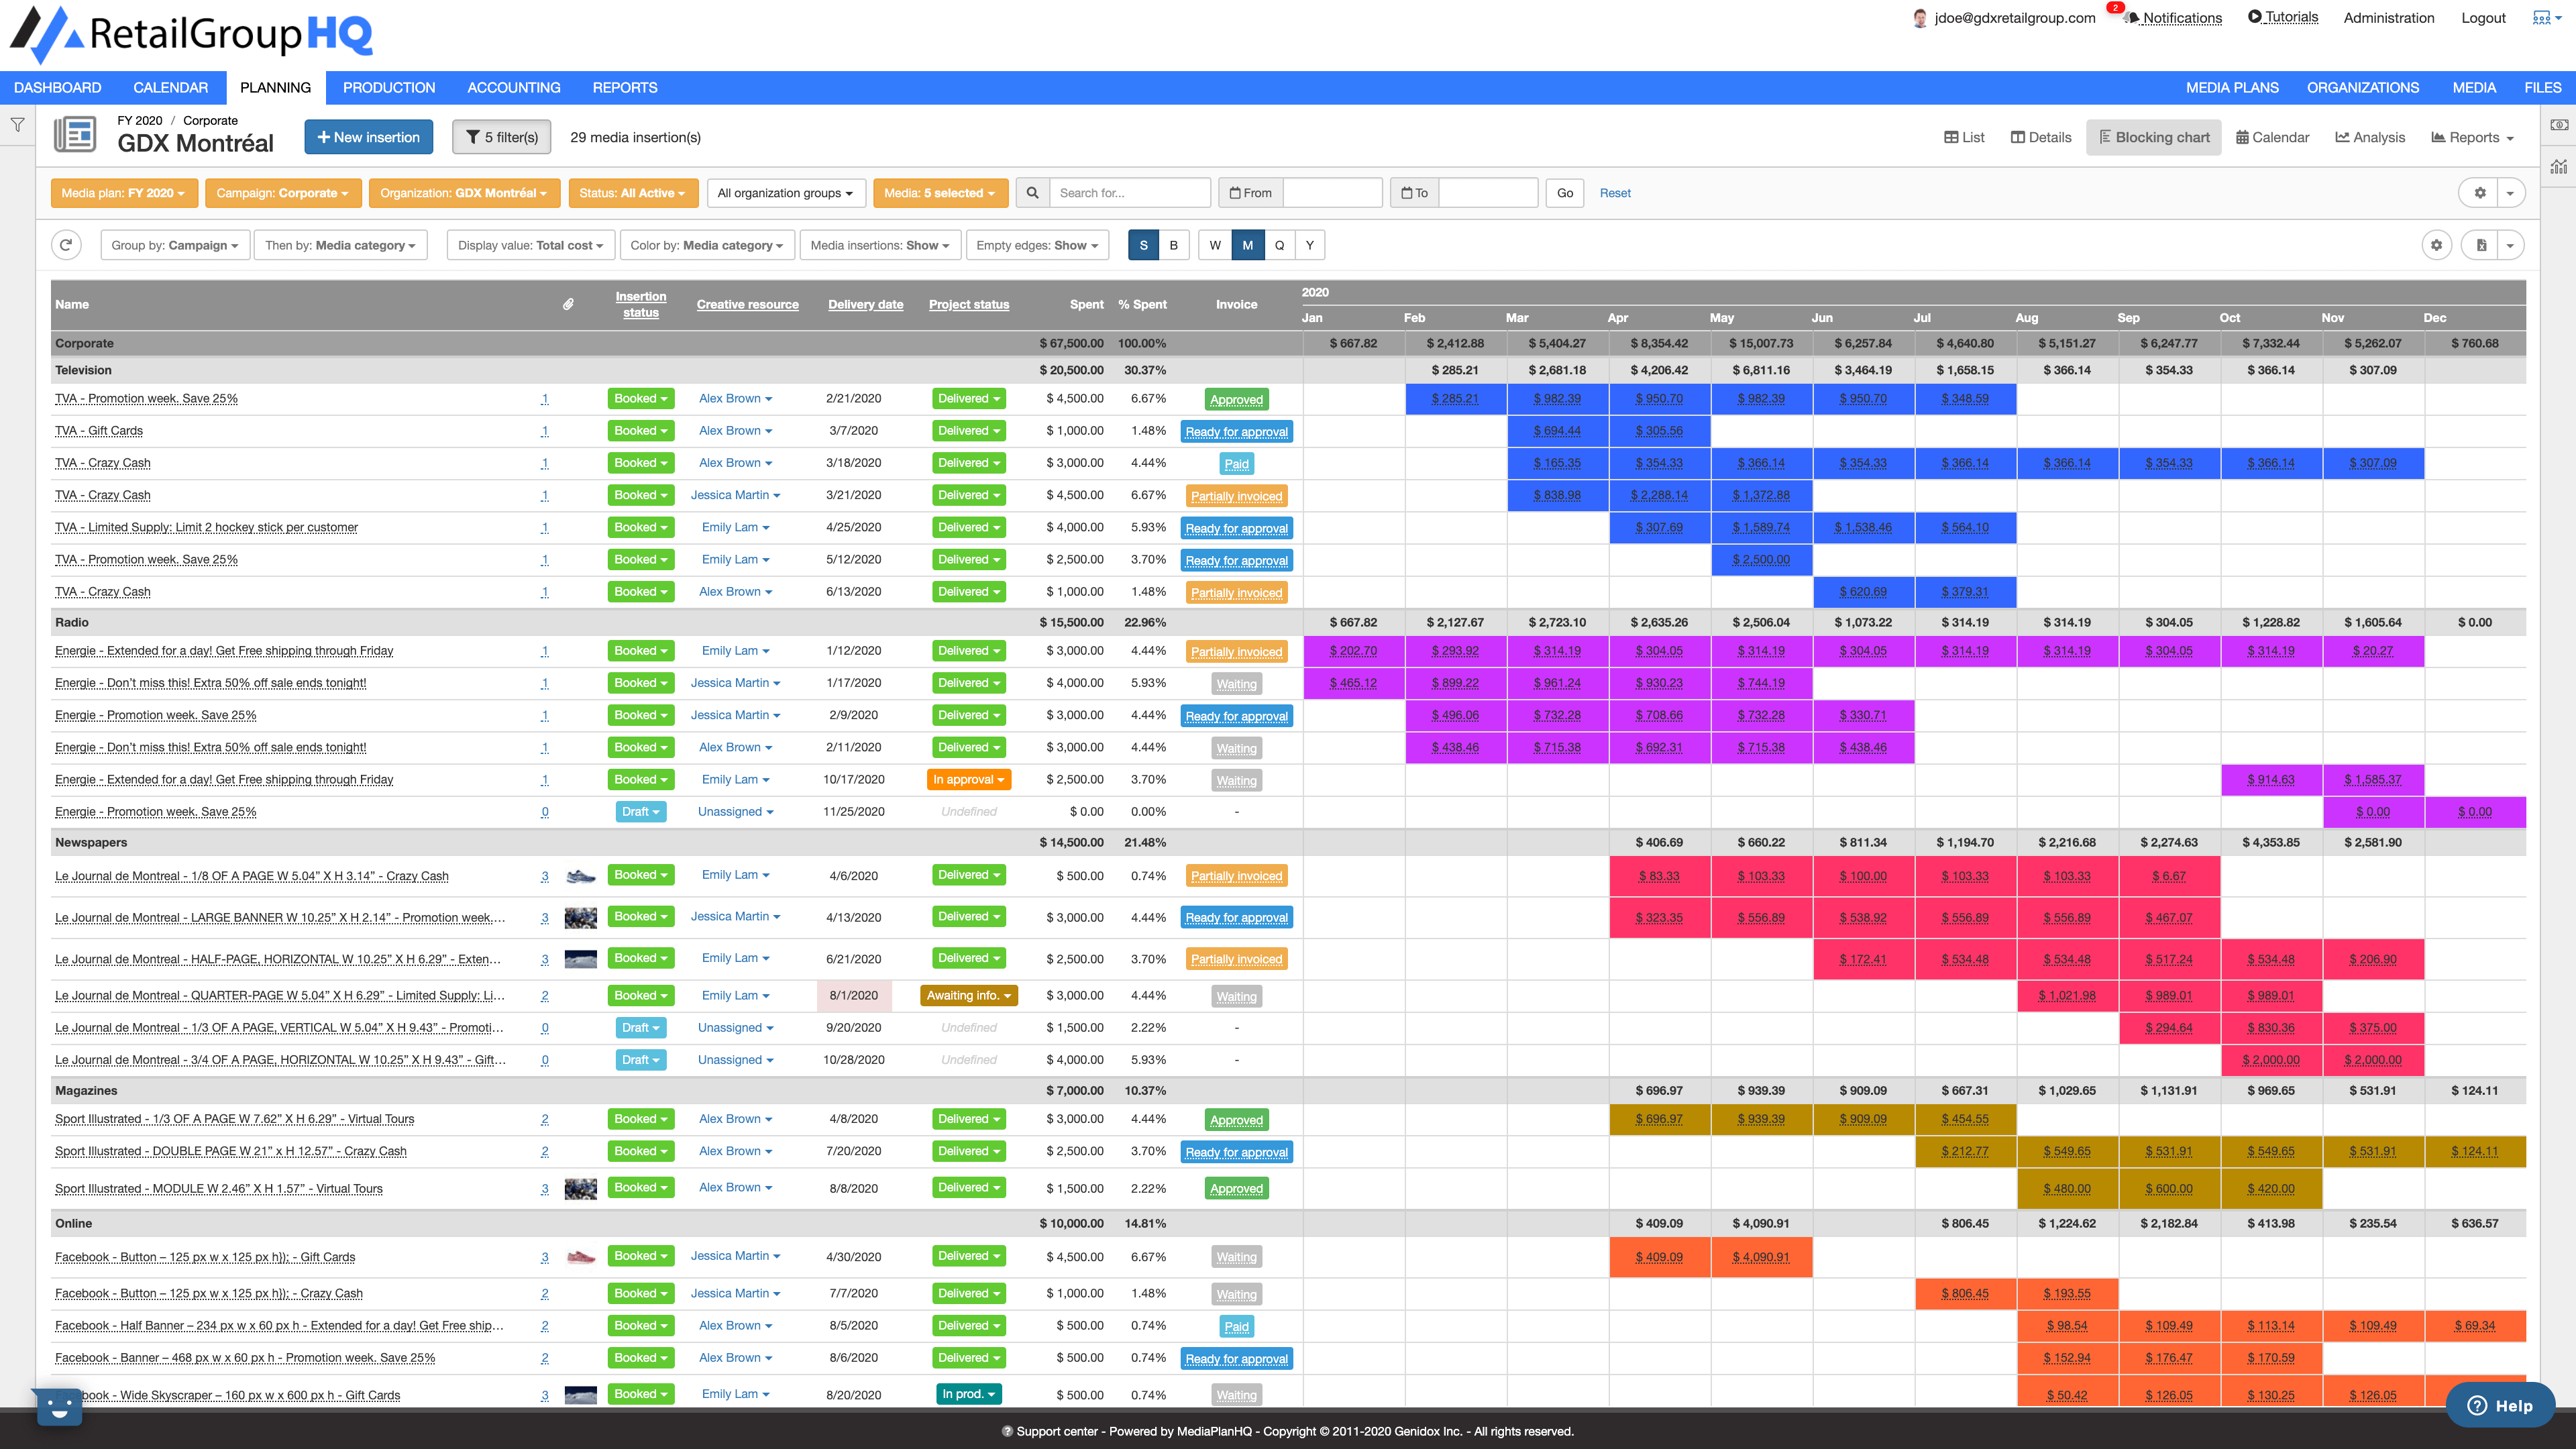This screenshot has width=2576, height=1449.
Task: Open the organization icon in top-right corner
Action: click(x=2546, y=17)
